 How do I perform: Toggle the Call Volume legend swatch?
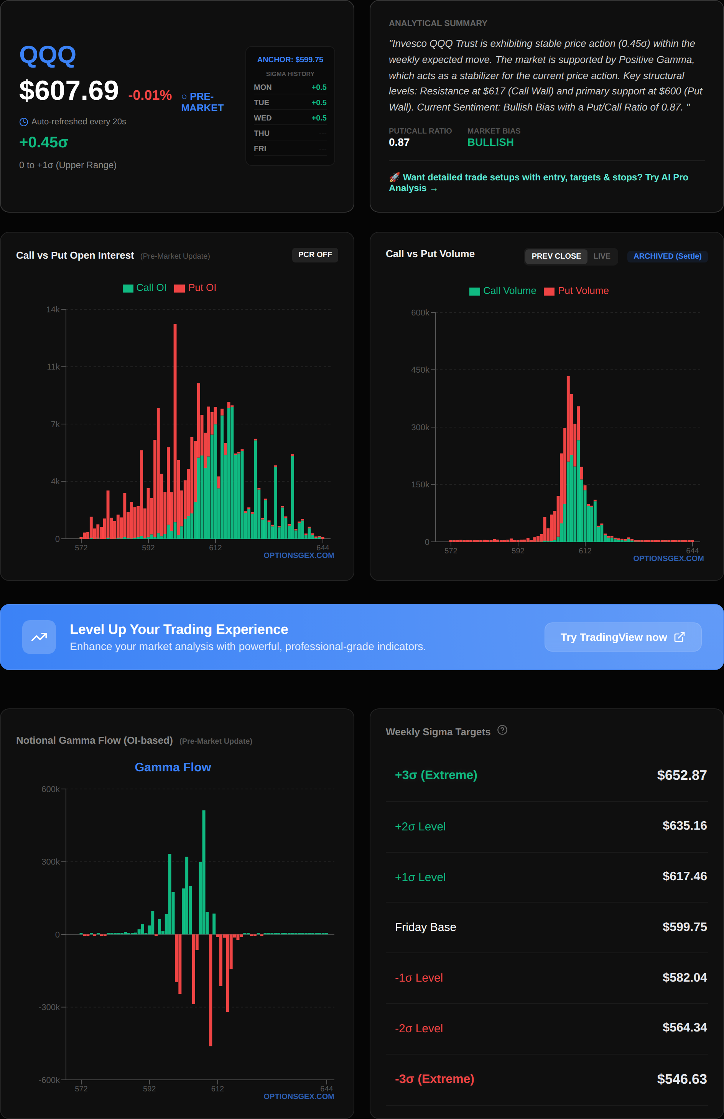click(474, 292)
